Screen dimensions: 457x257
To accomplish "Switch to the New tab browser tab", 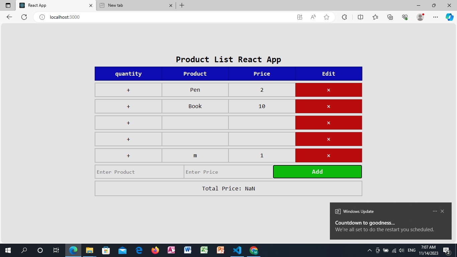I will (135, 5).
